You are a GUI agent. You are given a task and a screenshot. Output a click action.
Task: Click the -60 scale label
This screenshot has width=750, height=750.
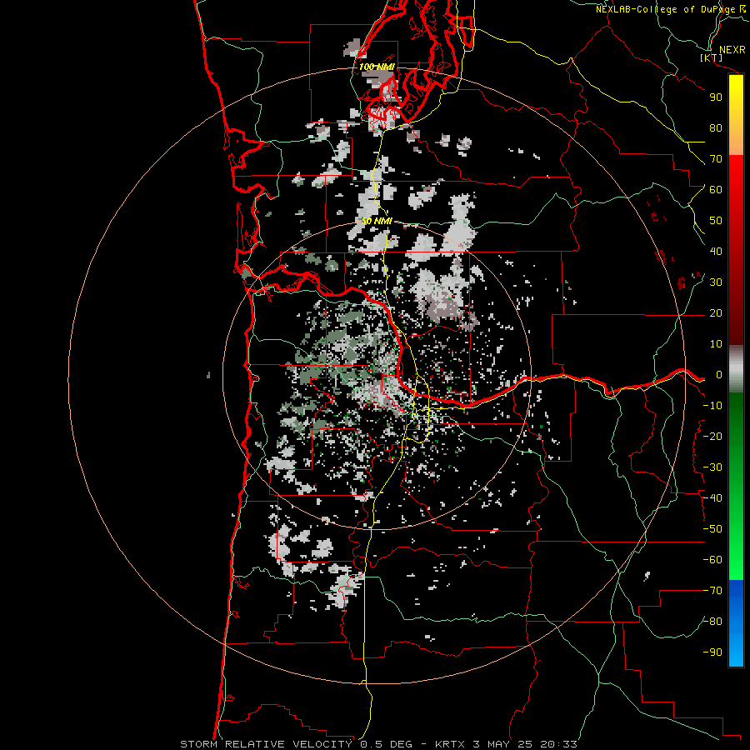[712, 560]
